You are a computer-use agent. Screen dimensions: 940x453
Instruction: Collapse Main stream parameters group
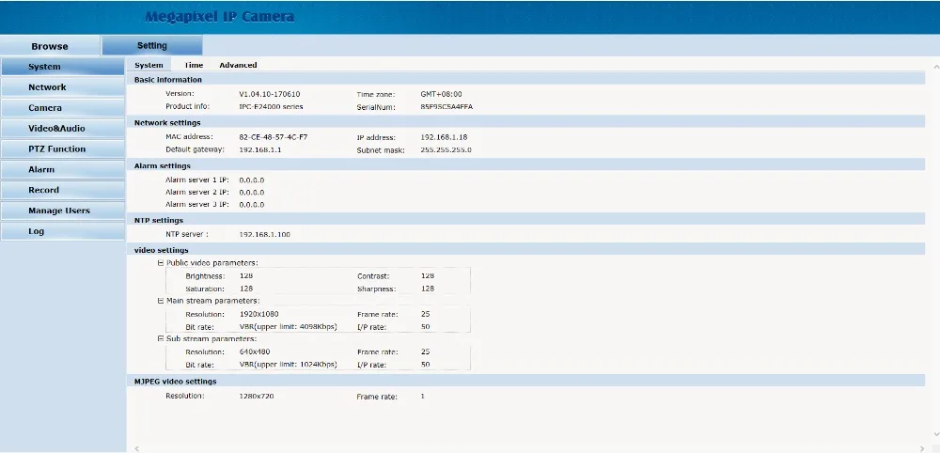tap(161, 301)
